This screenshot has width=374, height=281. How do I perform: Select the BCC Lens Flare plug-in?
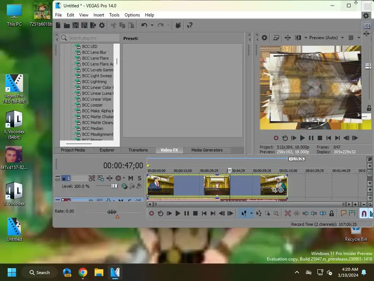coord(95,58)
